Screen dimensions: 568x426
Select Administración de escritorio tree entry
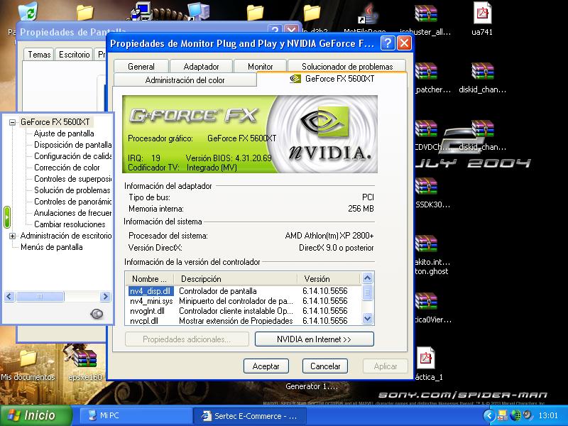(66, 236)
